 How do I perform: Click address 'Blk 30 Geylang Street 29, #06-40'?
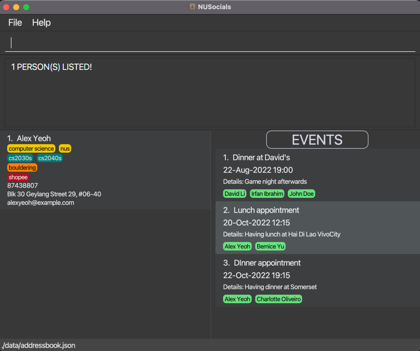[54, 194]
